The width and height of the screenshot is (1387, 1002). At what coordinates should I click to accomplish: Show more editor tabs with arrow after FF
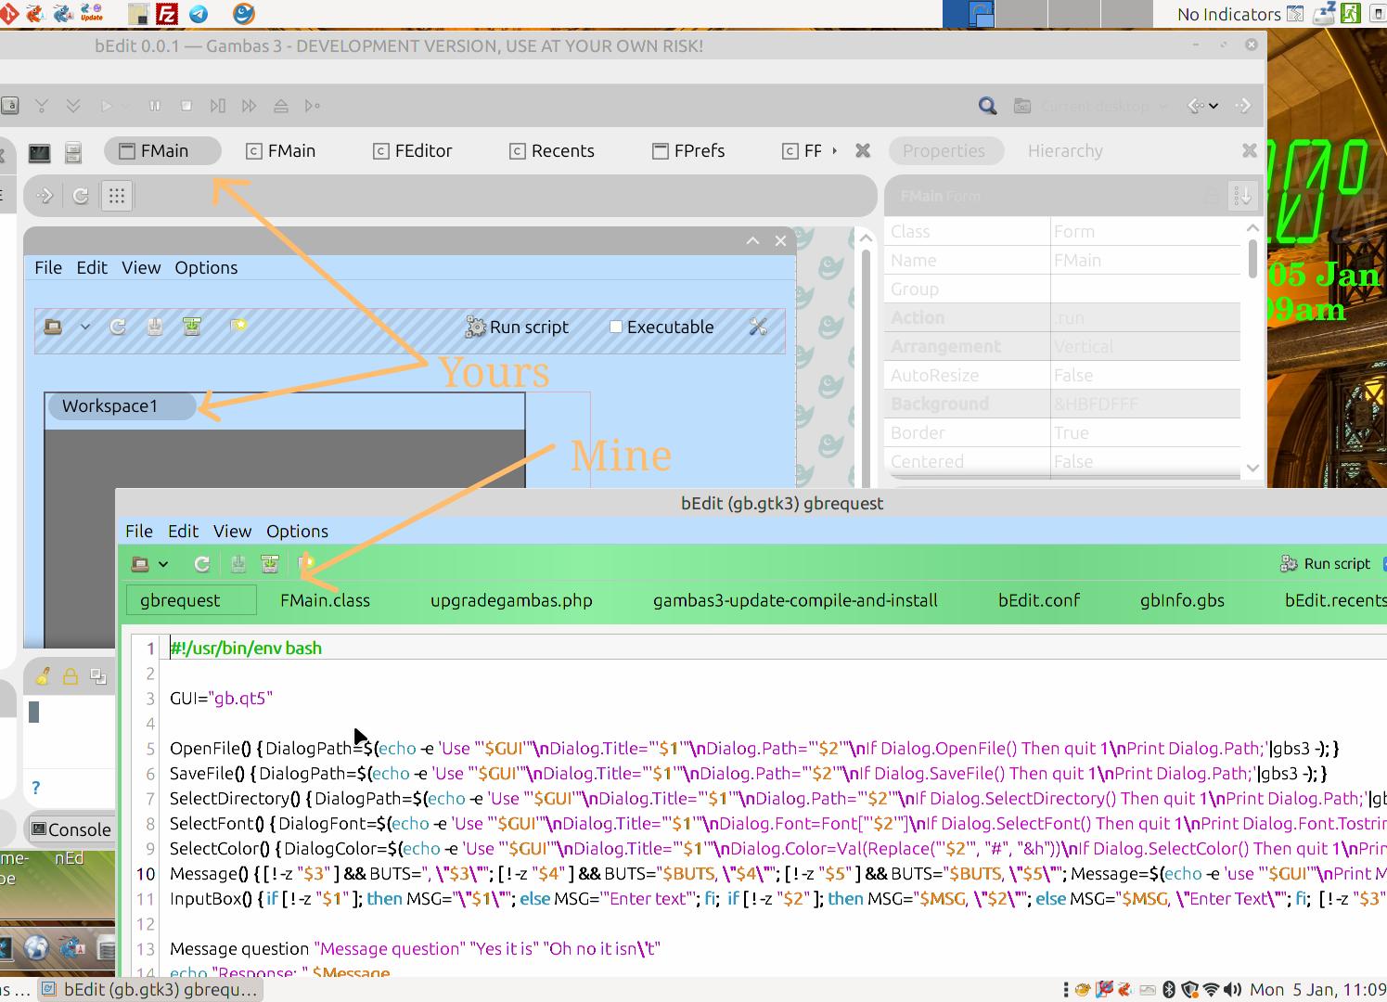pos(834,150)
